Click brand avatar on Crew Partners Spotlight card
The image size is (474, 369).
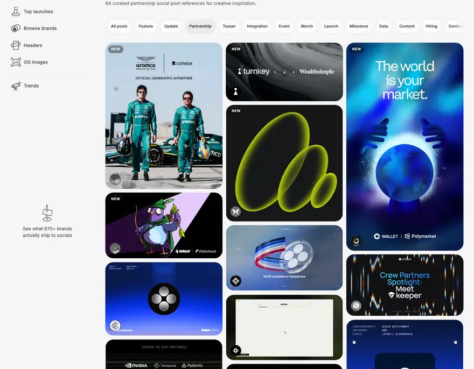pos(356,306)
